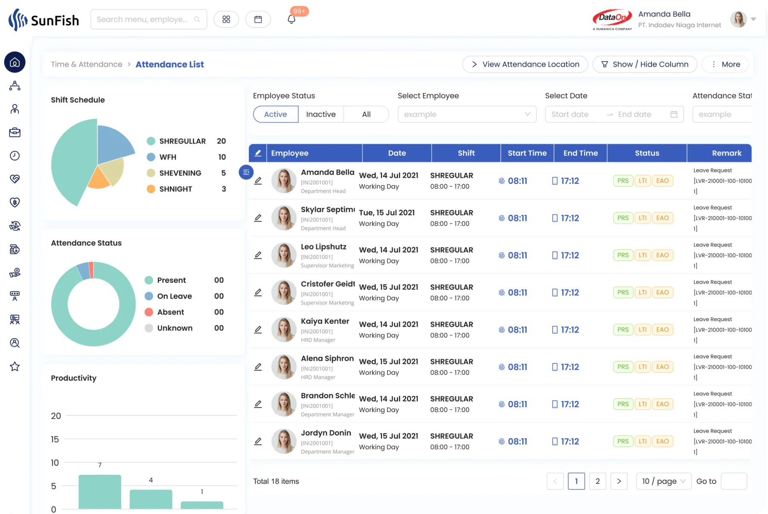
Task: Open the magnifier person search sidebar icon
Action: coord(15,343)
